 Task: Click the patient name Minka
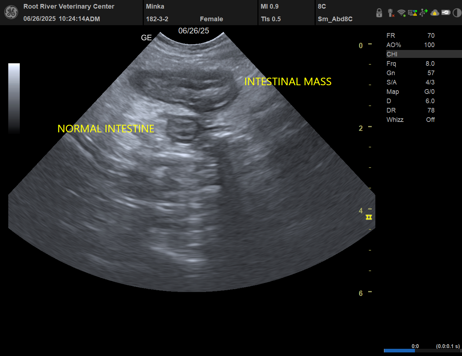point(155,6)
